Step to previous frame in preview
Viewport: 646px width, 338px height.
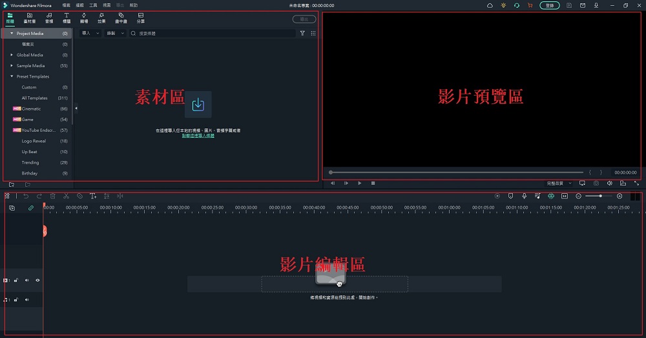(x=333, y=184)
